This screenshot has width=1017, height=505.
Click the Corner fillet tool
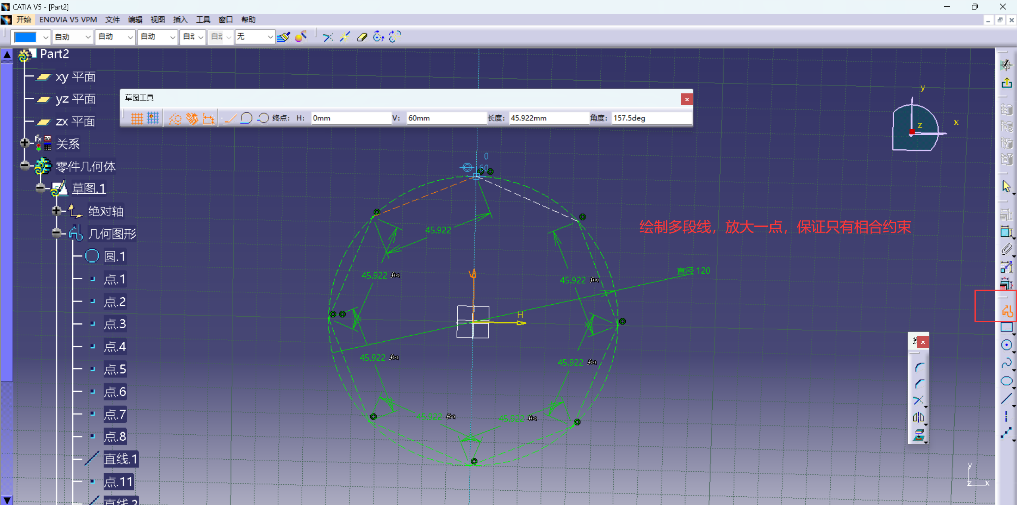919,367
